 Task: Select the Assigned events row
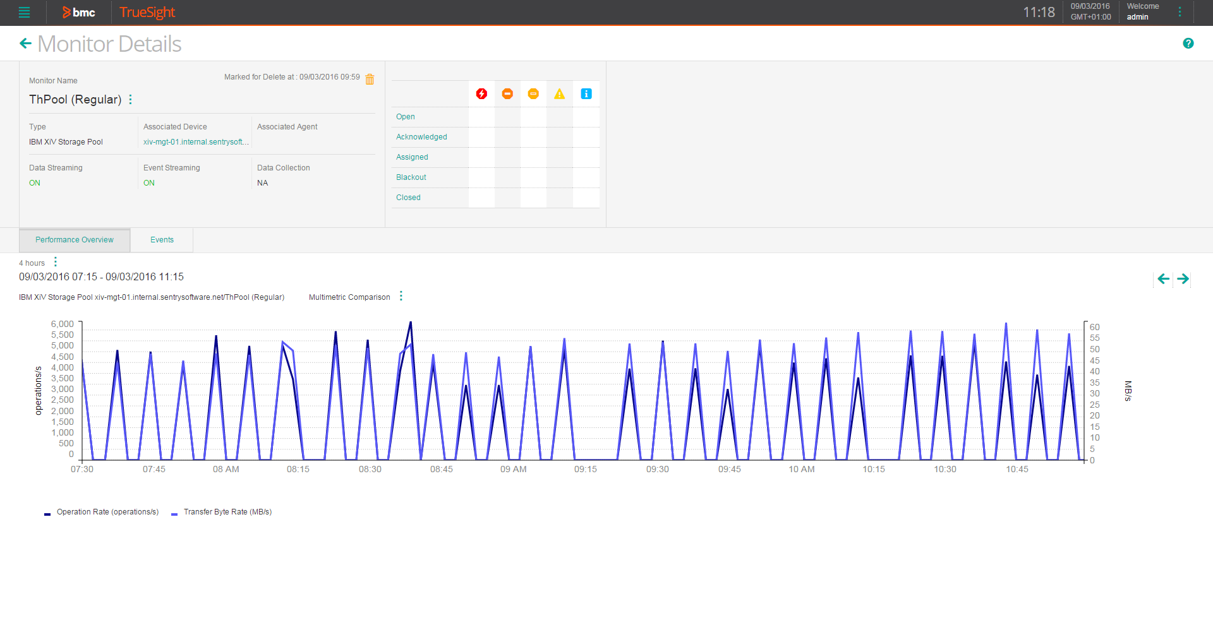pyautogui.click(x=495, y=157)
